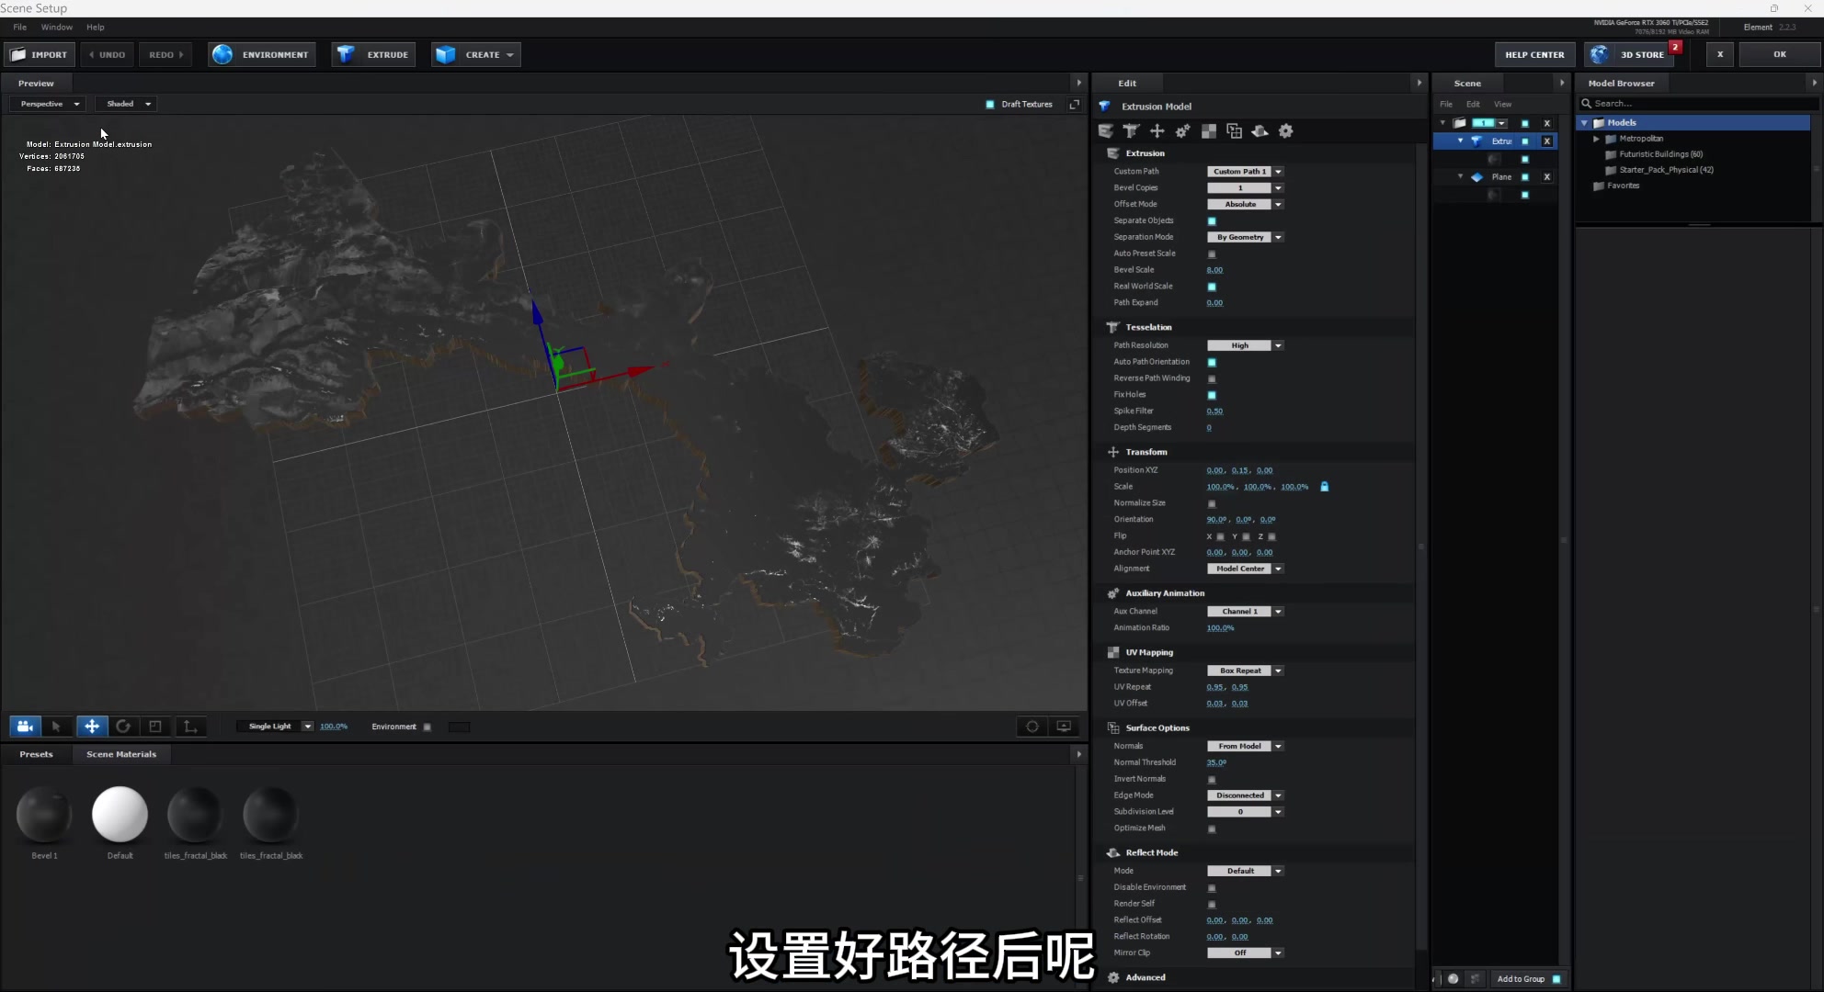1824x992 pixels.
Task: Select the rotate tool below the viewport
Action: click(124, 727)
